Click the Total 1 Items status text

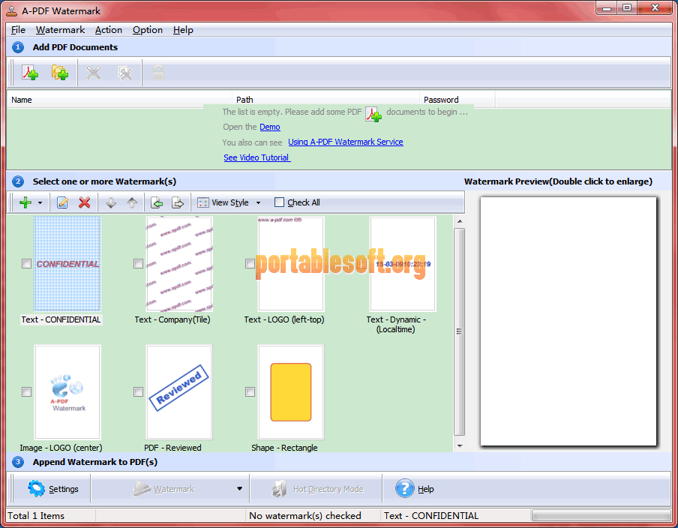point(36,515)
